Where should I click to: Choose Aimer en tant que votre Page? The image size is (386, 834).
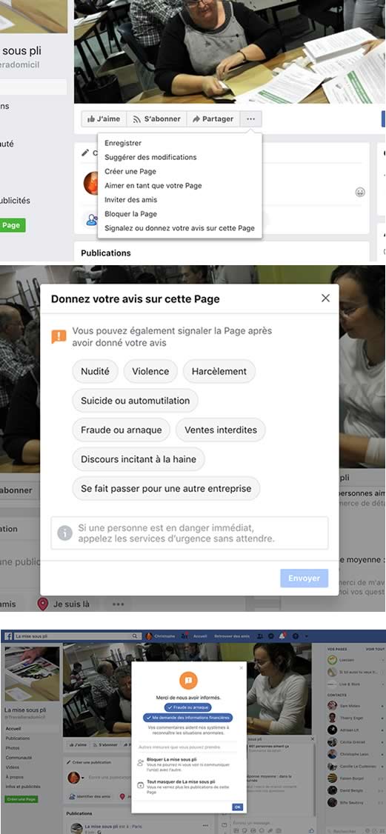pyautogui.click(x=153, y=186)
